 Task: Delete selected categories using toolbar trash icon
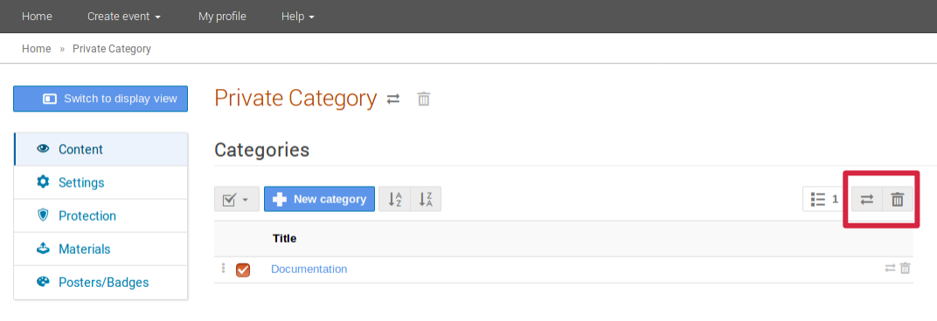[x=898, y=199]
